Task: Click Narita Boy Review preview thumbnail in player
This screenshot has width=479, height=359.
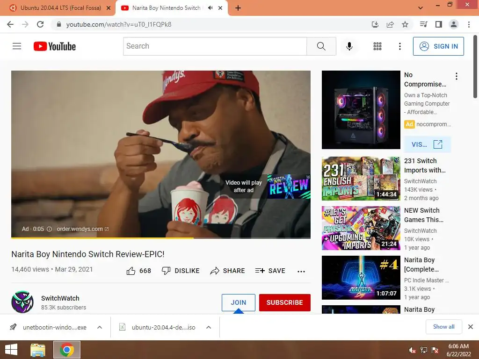Action: (x=289, y=187)
